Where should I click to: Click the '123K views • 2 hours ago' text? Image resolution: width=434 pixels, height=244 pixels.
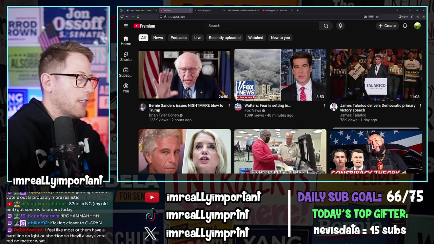coord(170,120)
